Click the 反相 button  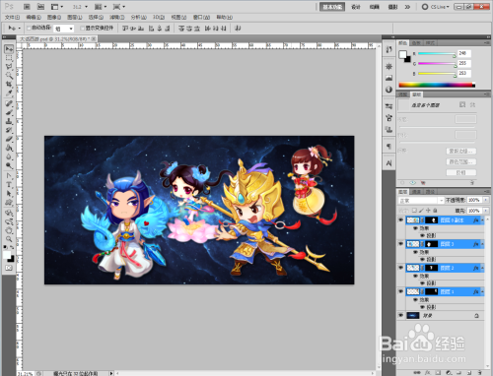(x=461, y=172)
